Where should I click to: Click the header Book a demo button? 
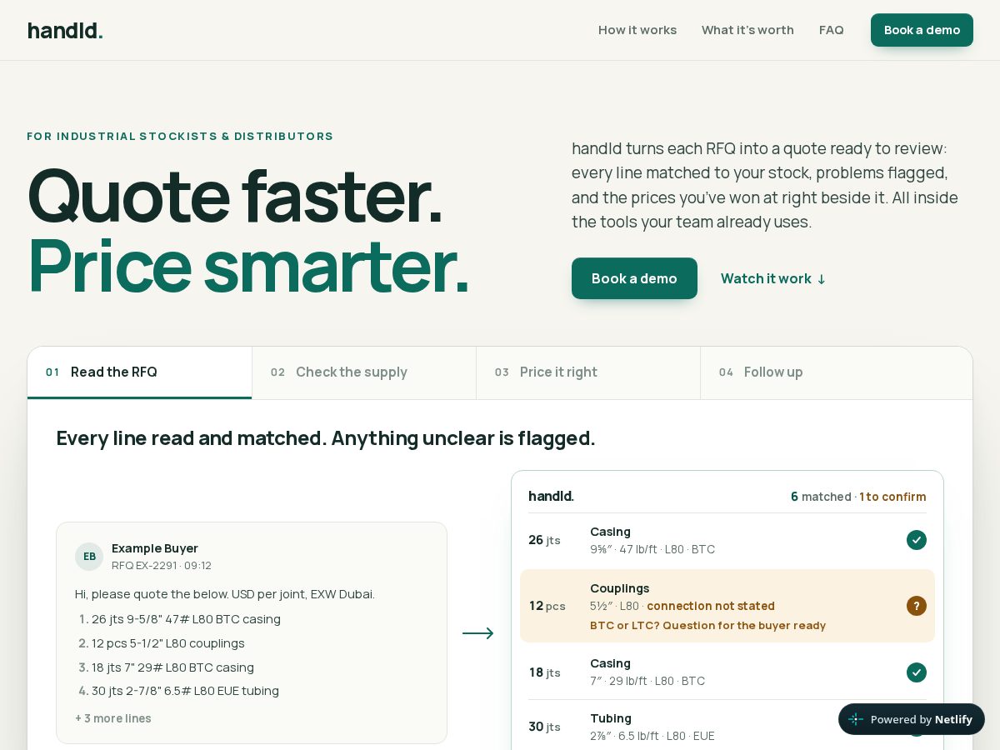[x=922, y=30]
